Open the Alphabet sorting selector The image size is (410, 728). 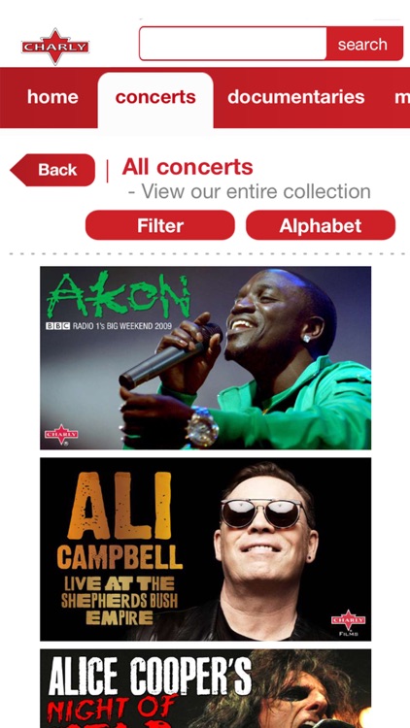point(321,225)
